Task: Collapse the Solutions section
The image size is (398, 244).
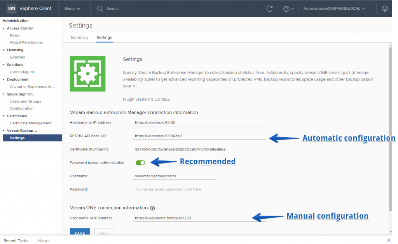Action: click(x=3, y=65)
